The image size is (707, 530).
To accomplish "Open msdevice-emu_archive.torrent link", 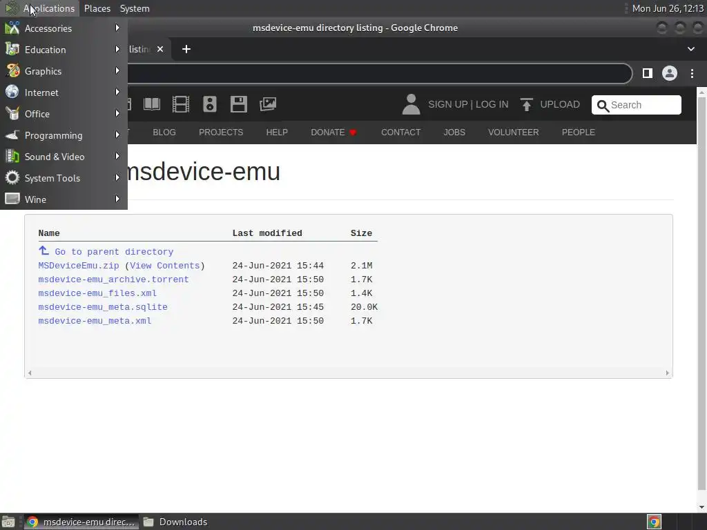I will (x=113, y=279).
